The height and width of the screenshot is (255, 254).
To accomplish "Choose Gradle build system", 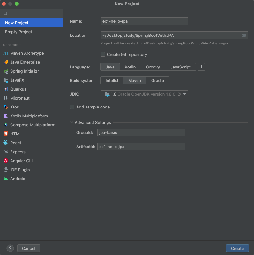I will pos(158,81).
